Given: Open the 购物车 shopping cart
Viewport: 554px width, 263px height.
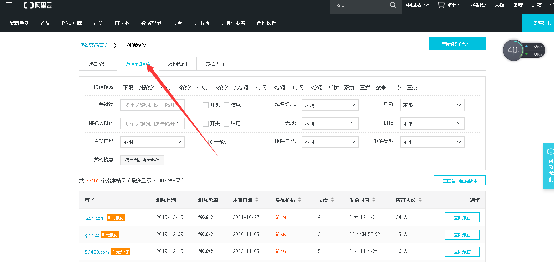Looking at the screenshot, I should click(450, 5).
